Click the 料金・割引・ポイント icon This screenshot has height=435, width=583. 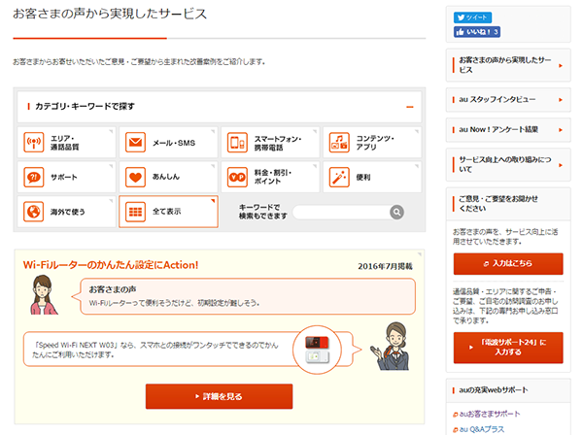pos(237,177)
